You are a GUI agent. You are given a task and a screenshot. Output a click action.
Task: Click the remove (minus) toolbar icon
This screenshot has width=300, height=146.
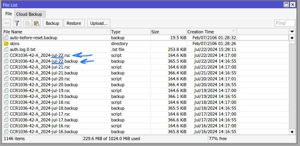pyautogui.click(x=7, y=23)
